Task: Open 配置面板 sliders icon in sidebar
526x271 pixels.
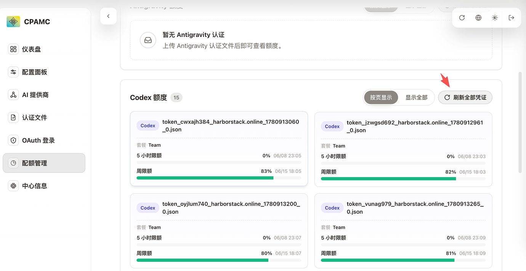Action: click(x=13, y=72)
